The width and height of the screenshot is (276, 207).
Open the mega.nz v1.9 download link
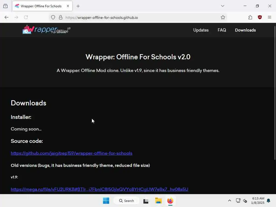pos(99,189)
